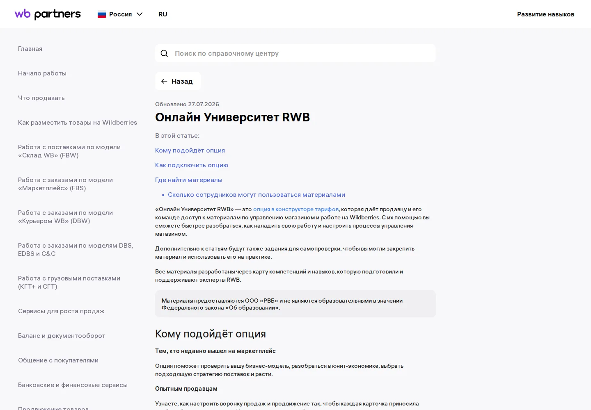Open Работа с заказами по моделям DBS, EDBS и C&C
591x410 pixels.
coord(76,250)
